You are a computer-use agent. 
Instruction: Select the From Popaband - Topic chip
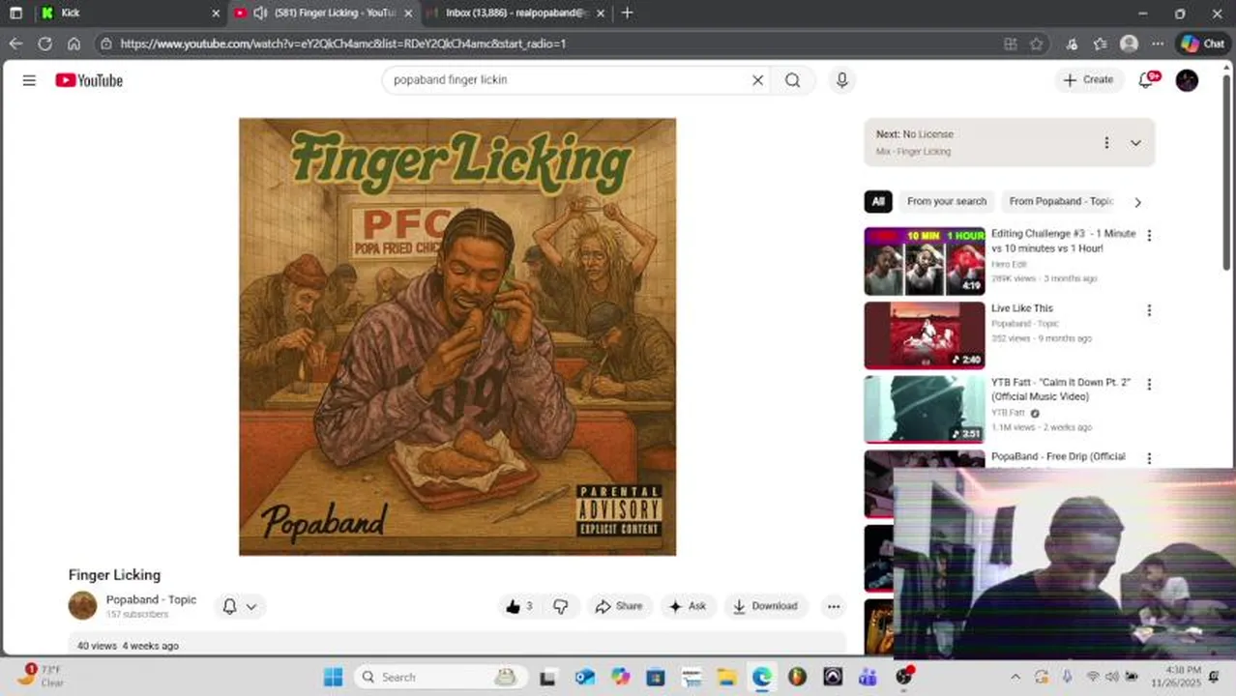1061,201
